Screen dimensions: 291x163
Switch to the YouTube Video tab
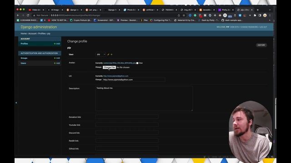tap(36, 10)
